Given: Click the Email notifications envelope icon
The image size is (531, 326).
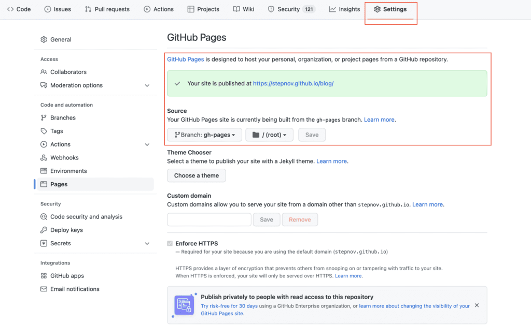Looking at the screenshot, I should pyautogui.click(x=44, y=289).
